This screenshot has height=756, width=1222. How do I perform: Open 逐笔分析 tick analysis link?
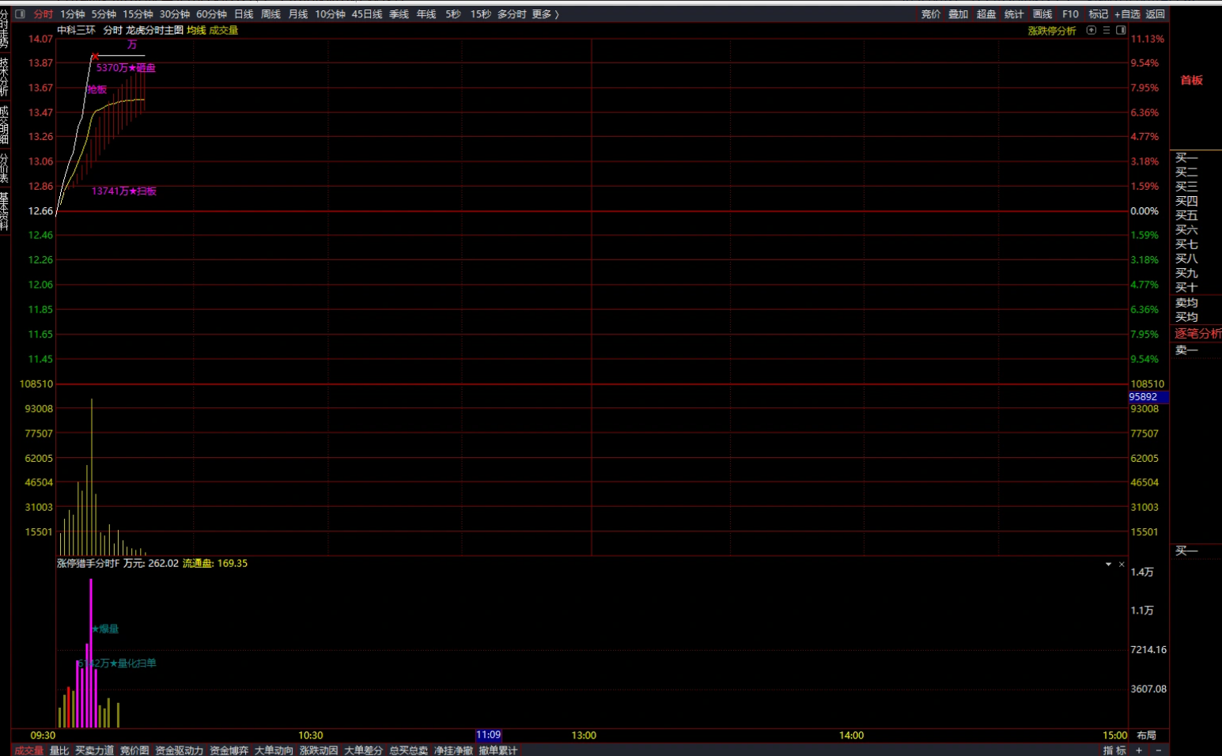click(1197, 334)
